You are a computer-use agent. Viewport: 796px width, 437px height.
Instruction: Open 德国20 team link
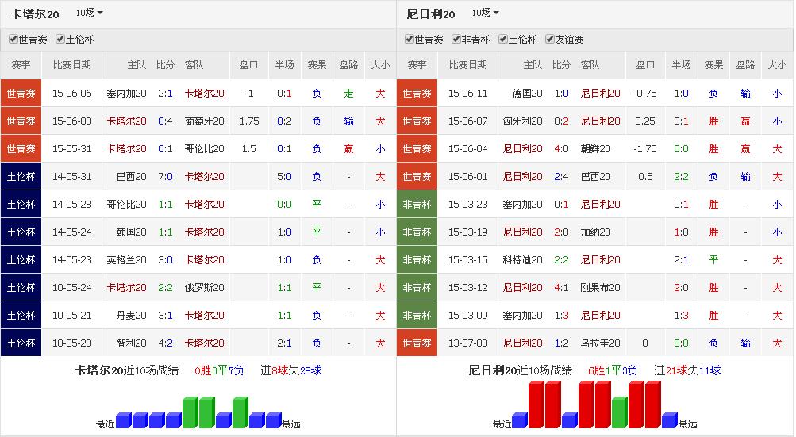click(527, 94)
